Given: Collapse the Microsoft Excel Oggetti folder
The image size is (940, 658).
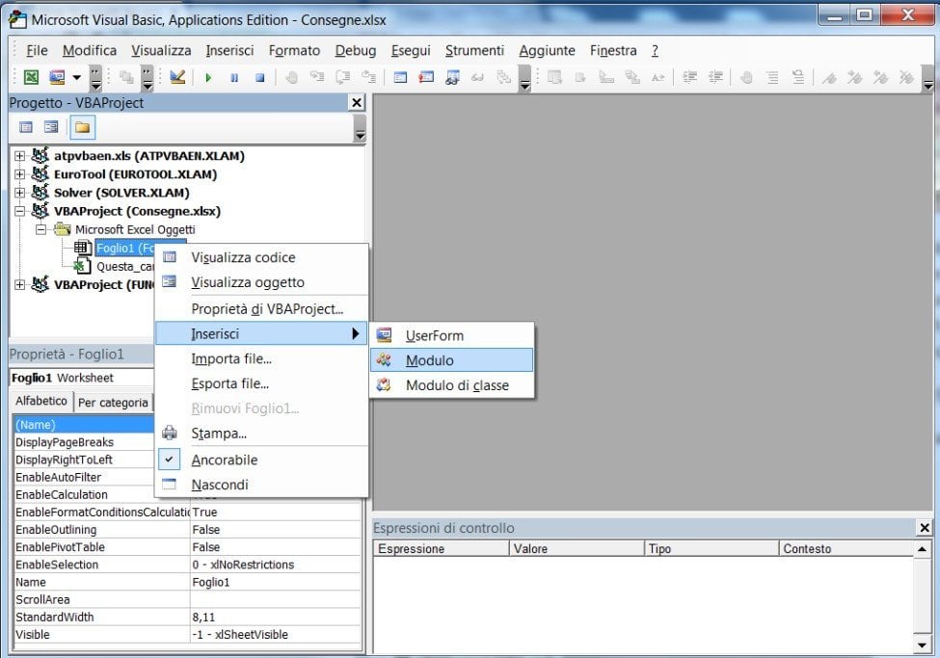Looking at the screenshot, I should click(x=40, y=229).
